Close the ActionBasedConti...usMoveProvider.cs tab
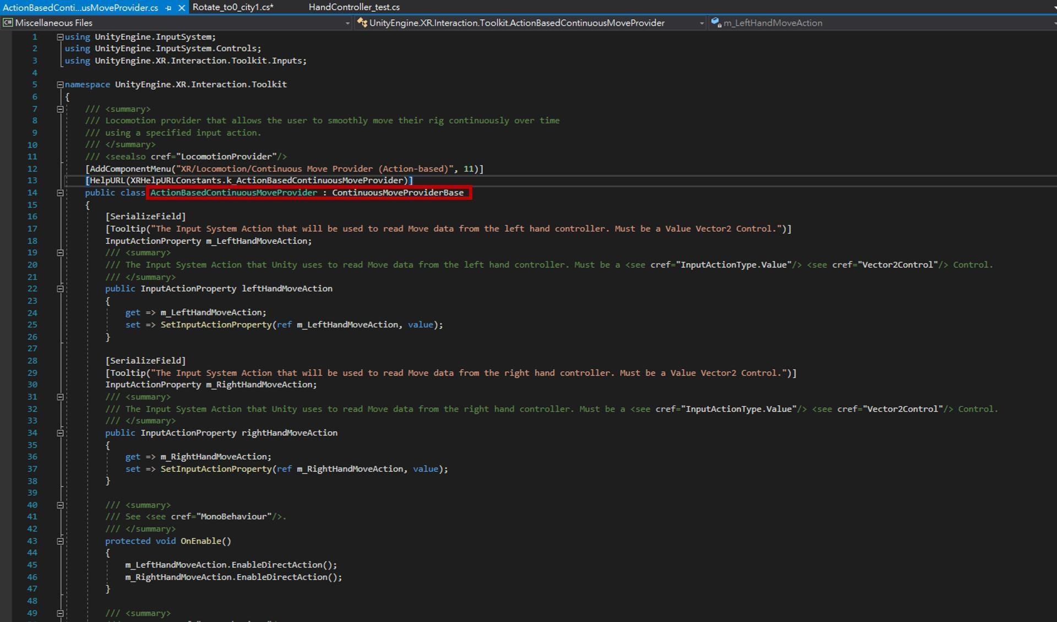The width and height of the screenshot is (1057, 622). [x=182, y=8]
